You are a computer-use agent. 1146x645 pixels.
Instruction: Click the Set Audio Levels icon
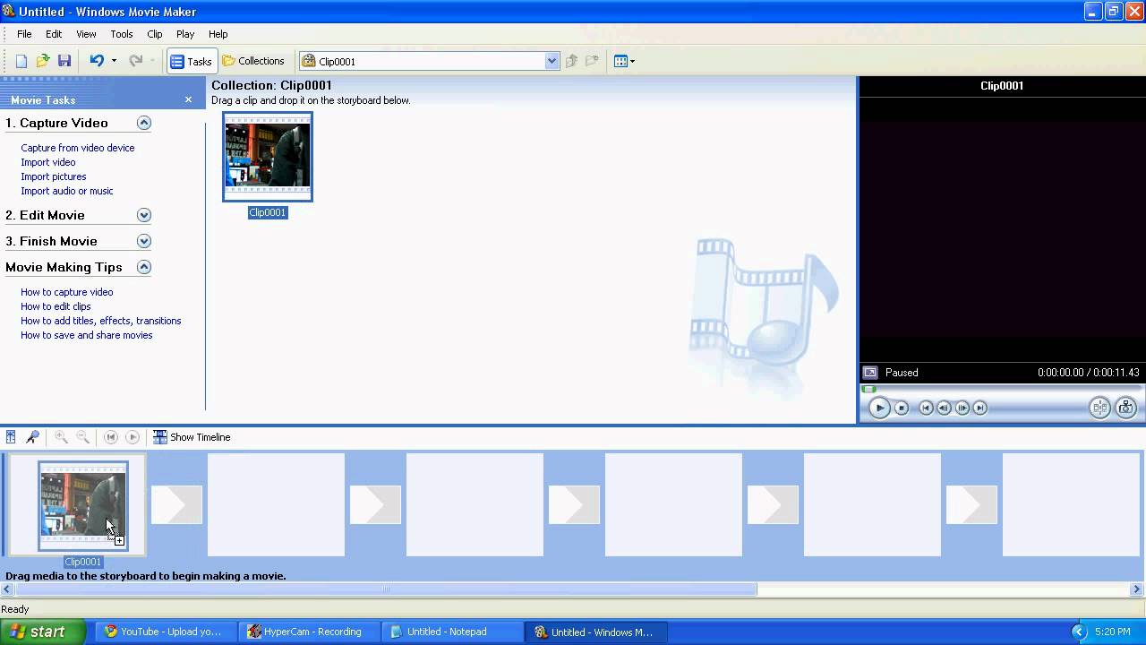pyautogui.click(x=11, y=437)
